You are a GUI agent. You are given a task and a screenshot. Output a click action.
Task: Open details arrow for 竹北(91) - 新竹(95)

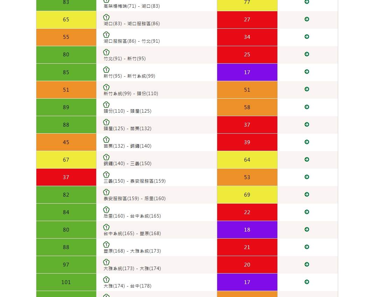[307, 54]
